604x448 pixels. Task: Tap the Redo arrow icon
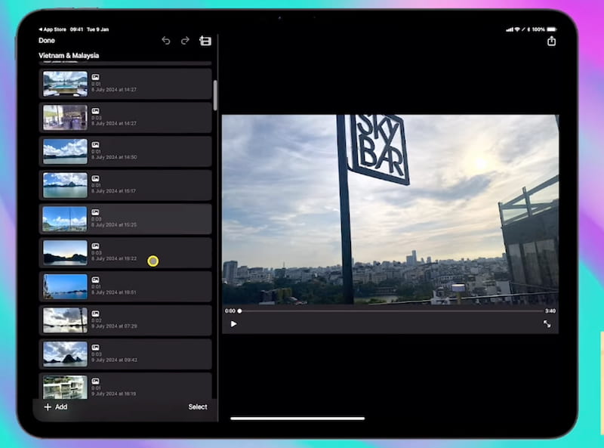pos(185,41)
